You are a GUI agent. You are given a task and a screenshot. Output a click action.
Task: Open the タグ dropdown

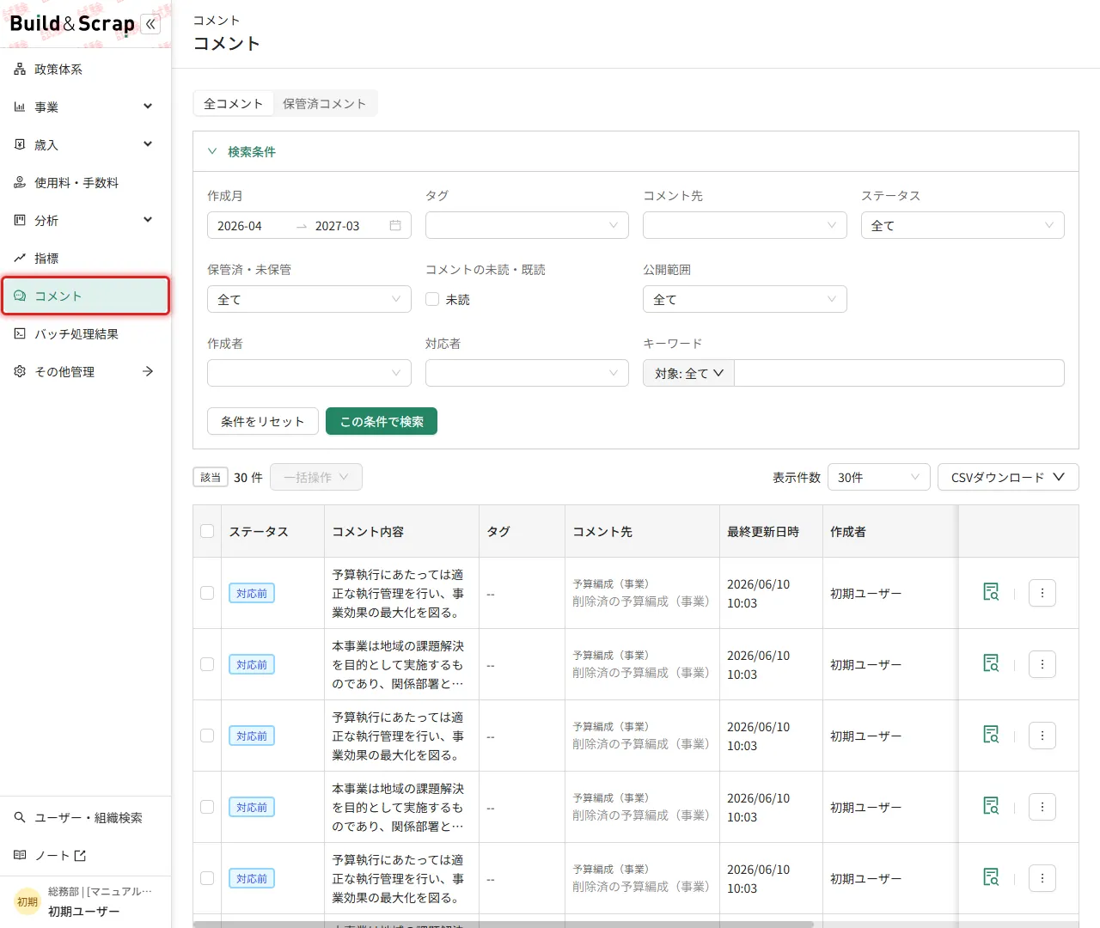[527, 225]
